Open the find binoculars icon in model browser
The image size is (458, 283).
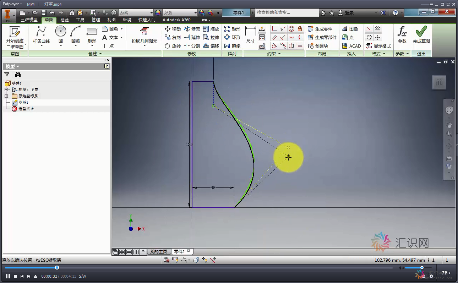click(18, 75)
